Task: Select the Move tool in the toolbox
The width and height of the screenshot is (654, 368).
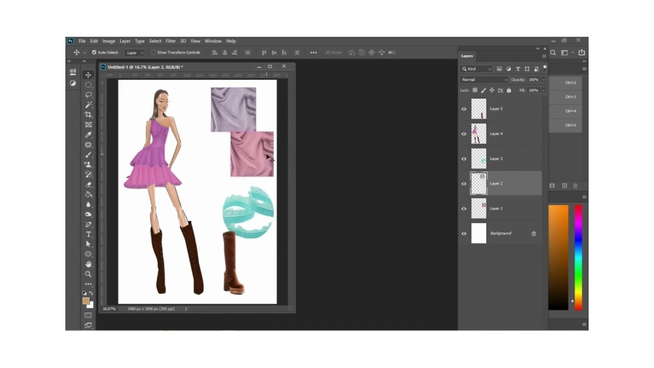Action: coord(88,75)
